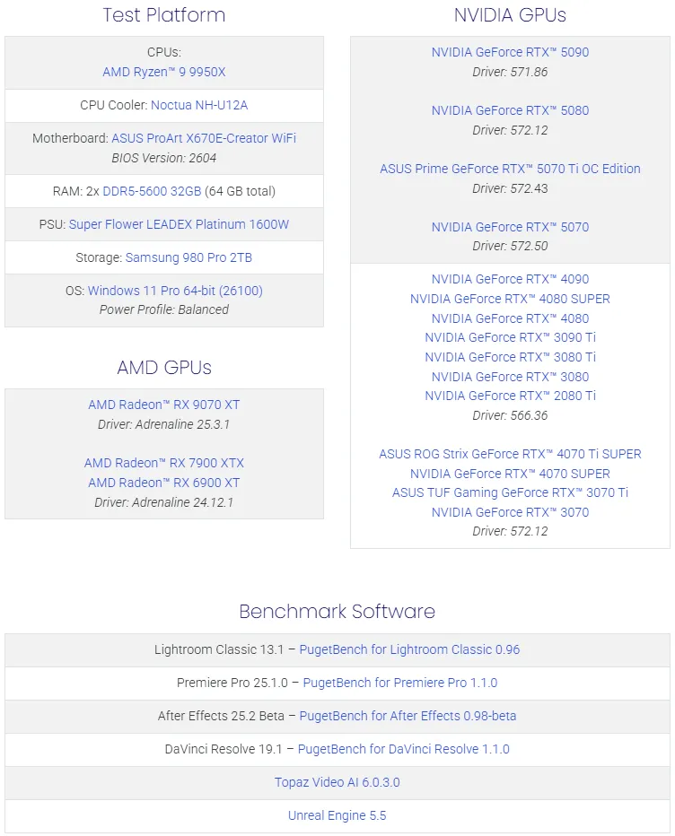Open the AMD Radeon RX 7900 XTX link
The image size is (675, 836).
[164, 463]
